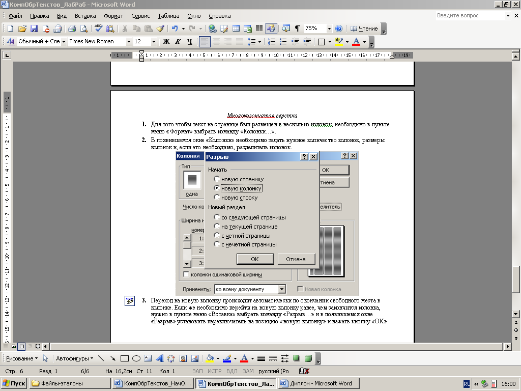The image size is (521, 391).
Task: Click the Print icon in the toolbar
Action: 72,29
